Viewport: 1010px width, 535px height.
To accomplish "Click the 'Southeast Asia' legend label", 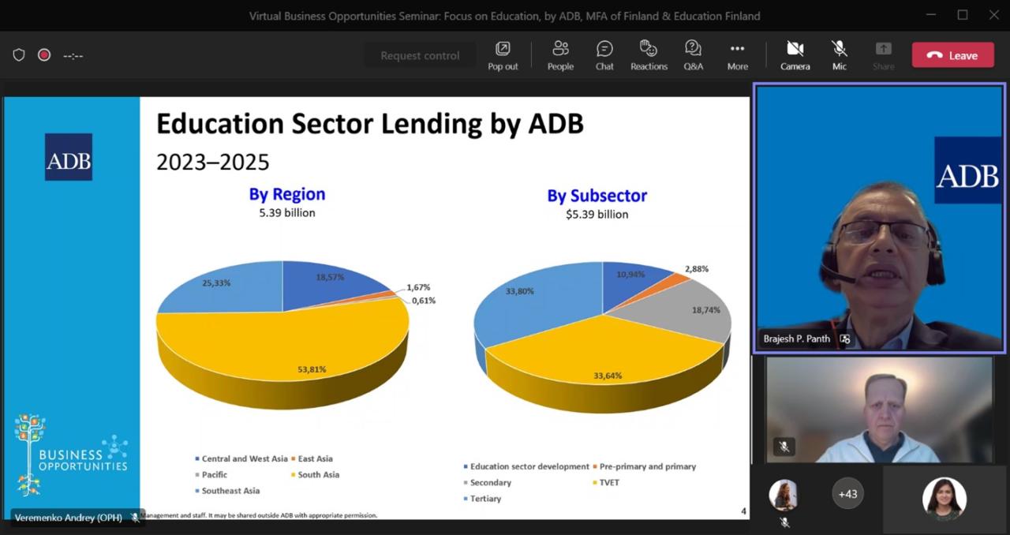I will (x=230, y=490).
